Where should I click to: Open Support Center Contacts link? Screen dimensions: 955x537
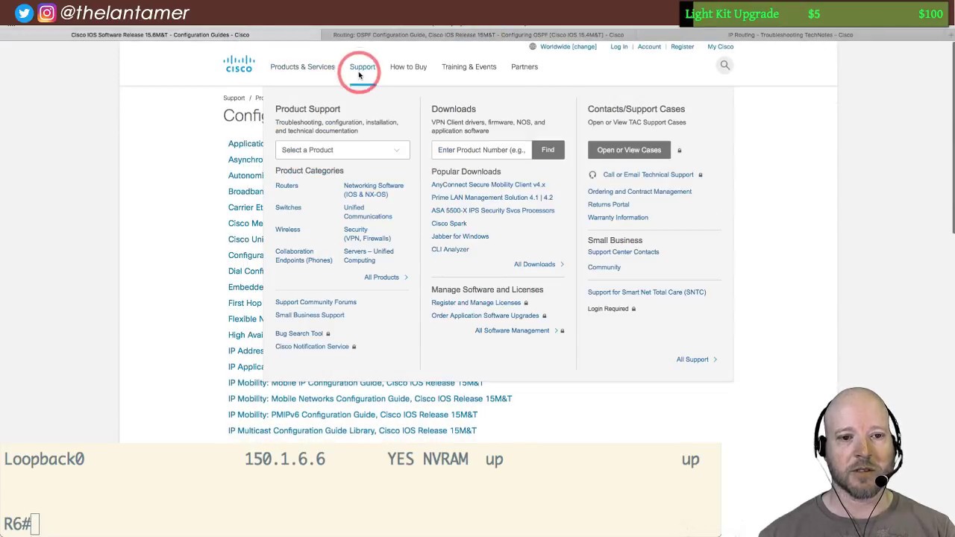(623, 252)
